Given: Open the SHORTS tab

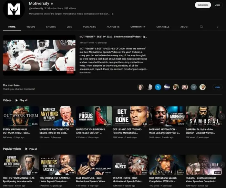Looking at the screenshot, I should (51, 27).
